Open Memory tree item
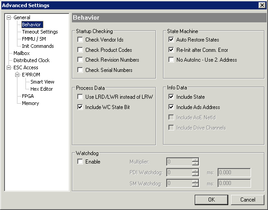Viewport: 268px width, 210px height. [x=30, y=104]
